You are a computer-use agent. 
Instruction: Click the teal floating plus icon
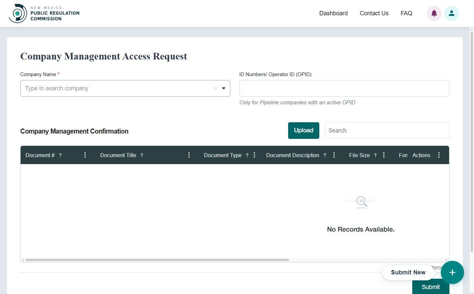452,272
